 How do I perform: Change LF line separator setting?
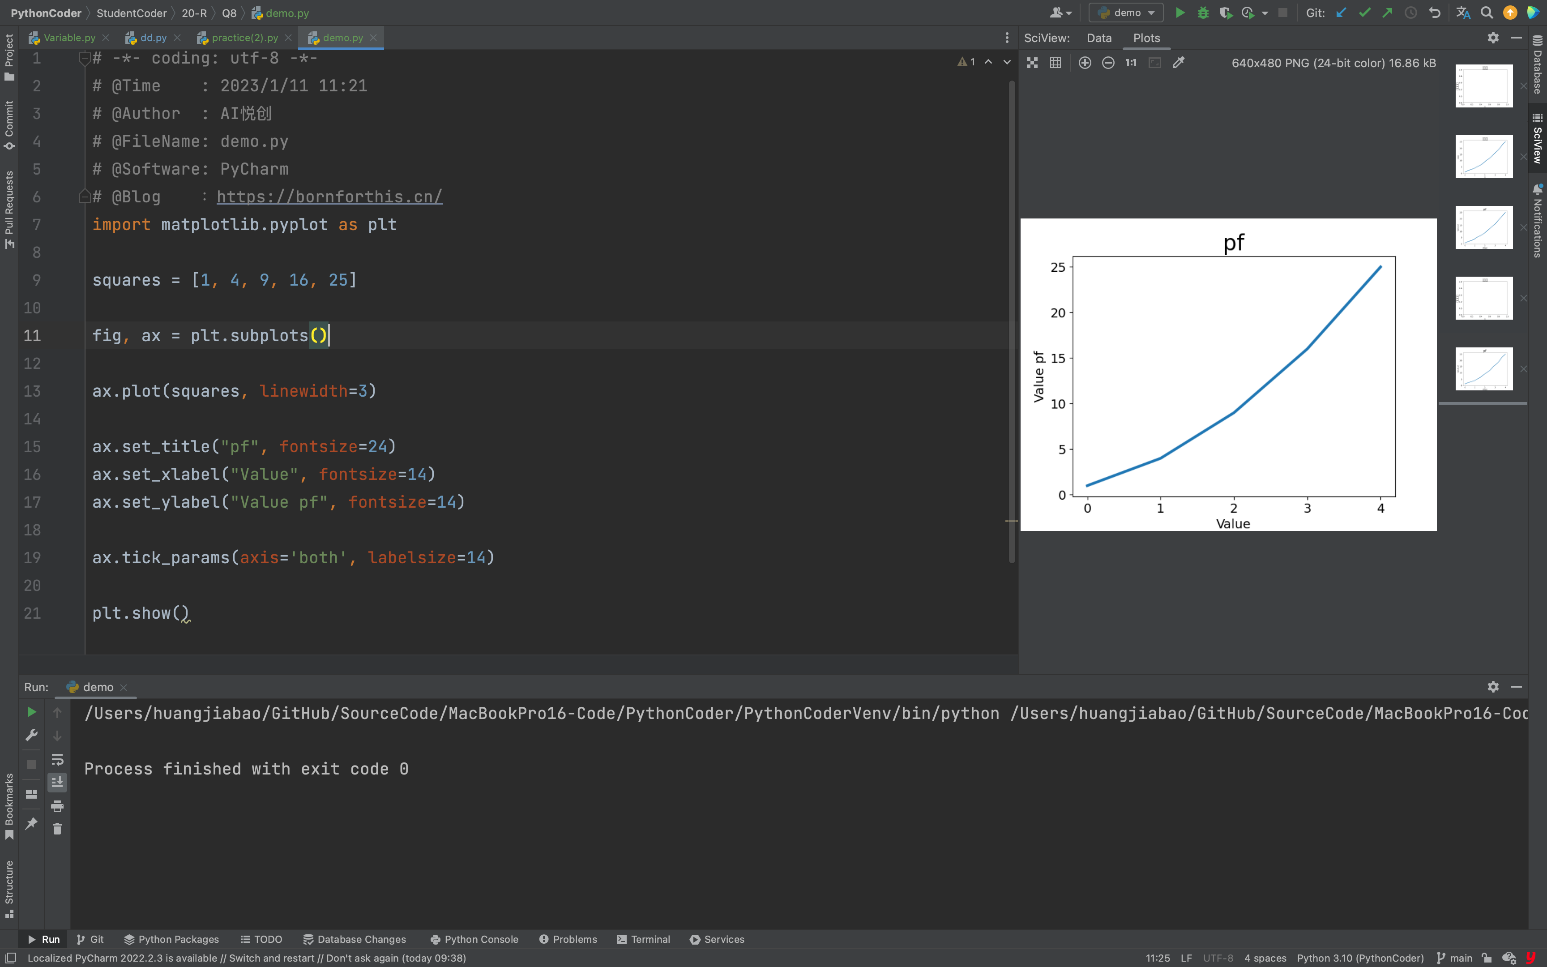pos(1186,958)
